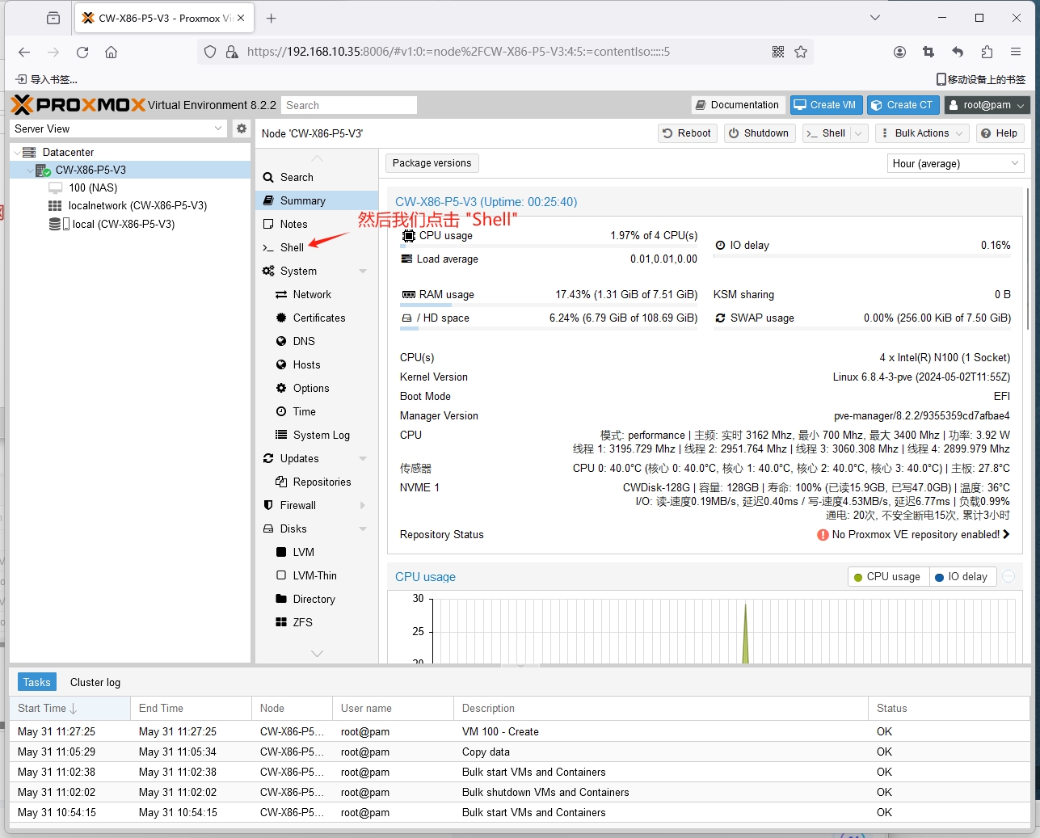Collapse the System section arrow

363,272
